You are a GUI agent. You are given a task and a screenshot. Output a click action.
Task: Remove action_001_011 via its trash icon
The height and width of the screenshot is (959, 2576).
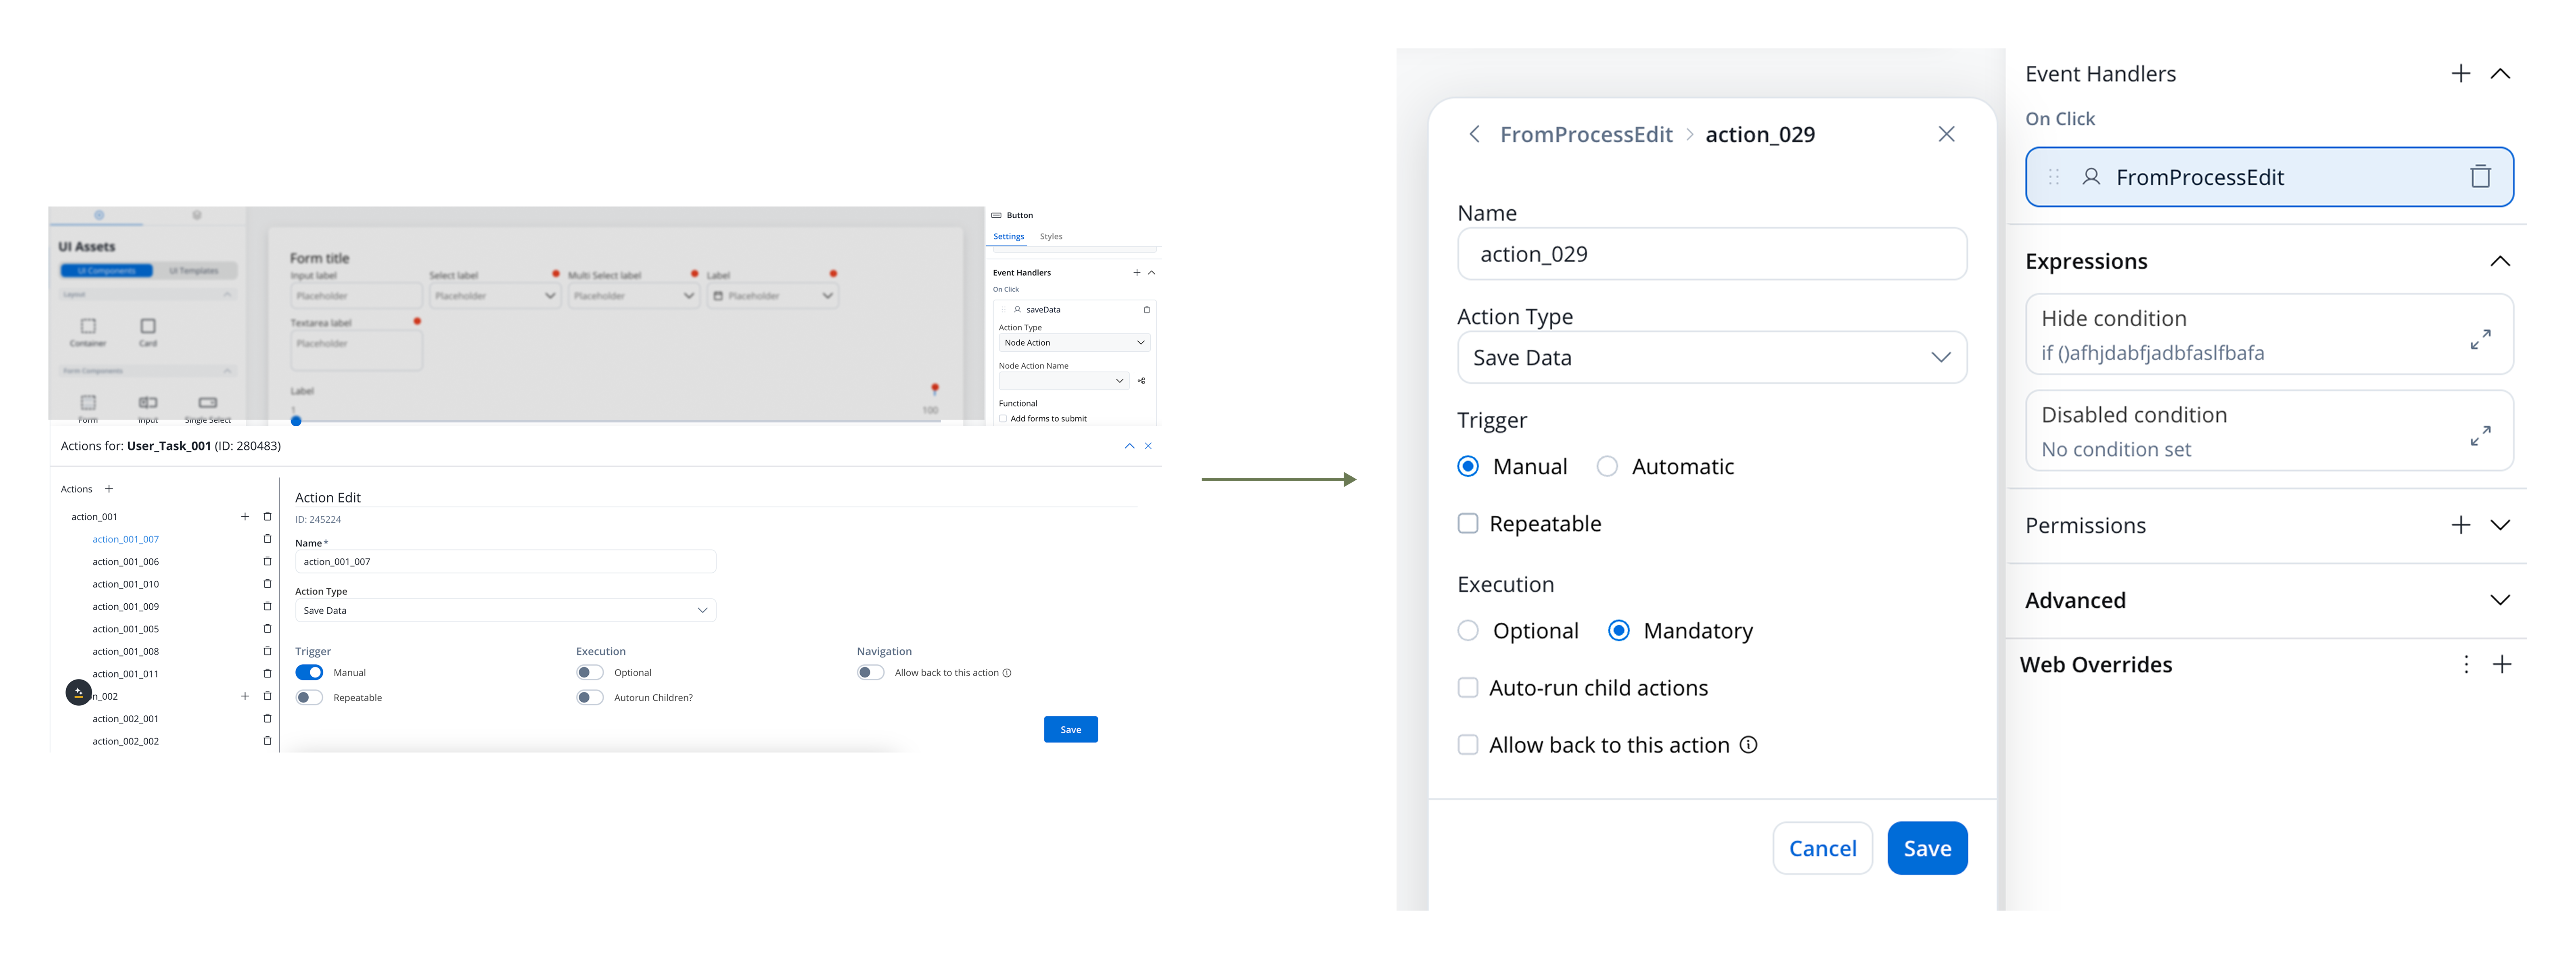coord(267,673)
